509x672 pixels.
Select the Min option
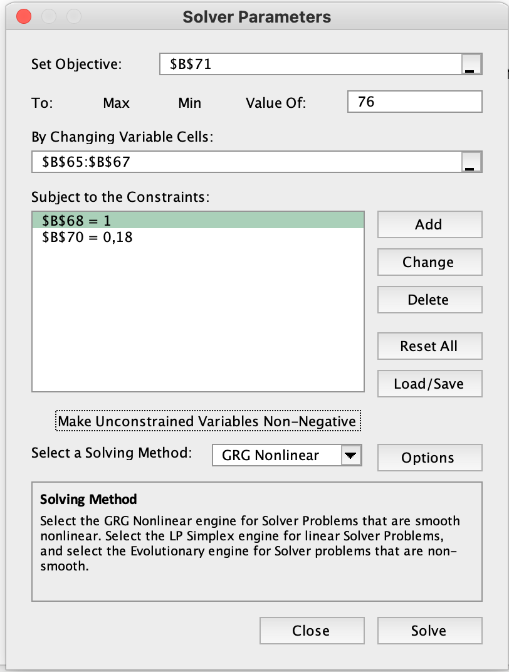pyautogui.click(x=190, y=103)
